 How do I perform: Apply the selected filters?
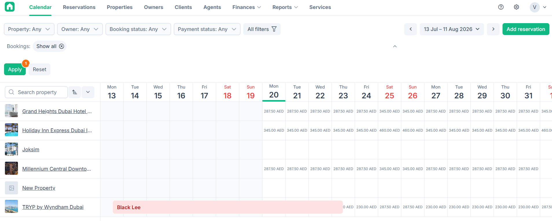[x=15, y=69]
